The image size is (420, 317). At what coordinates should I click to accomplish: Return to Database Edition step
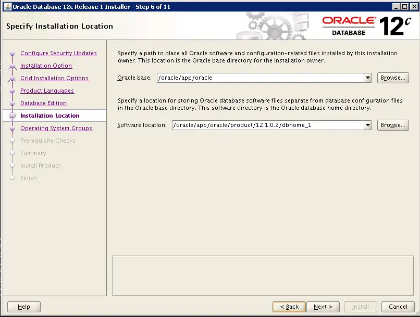[x=43, y=103]
